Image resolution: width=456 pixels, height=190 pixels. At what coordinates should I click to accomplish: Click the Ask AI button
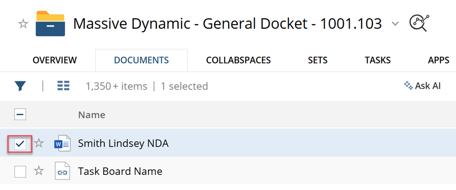pos(422,86)
